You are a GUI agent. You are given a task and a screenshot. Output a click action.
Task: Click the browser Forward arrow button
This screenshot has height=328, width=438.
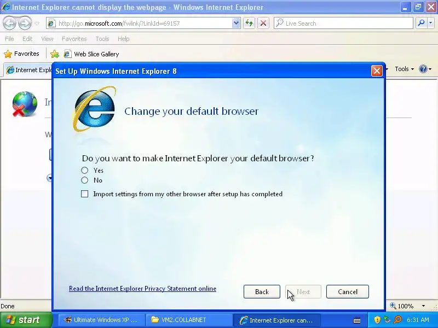click(x=25, y=23)
